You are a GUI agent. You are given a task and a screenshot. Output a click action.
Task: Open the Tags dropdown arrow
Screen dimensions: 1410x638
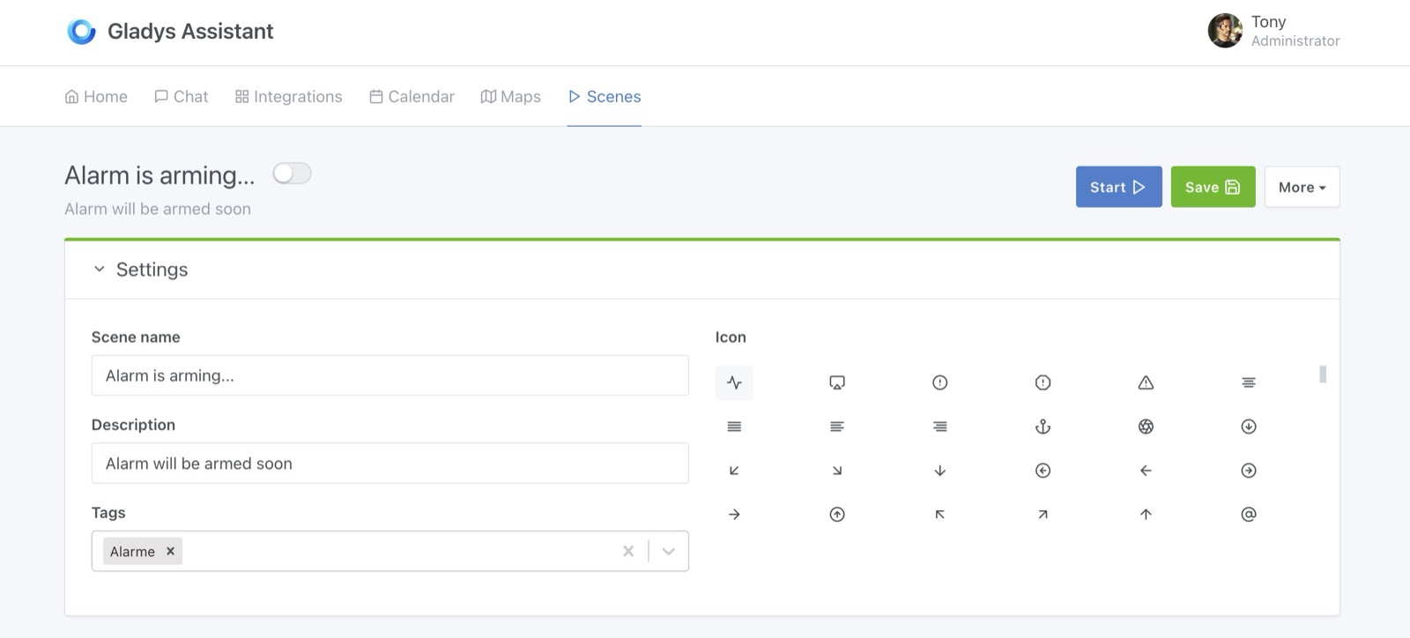[x=669, y=552]
